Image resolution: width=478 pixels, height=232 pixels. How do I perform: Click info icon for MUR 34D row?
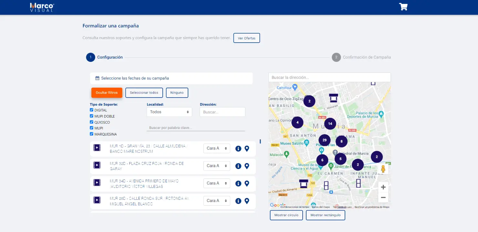pos(238,183)
